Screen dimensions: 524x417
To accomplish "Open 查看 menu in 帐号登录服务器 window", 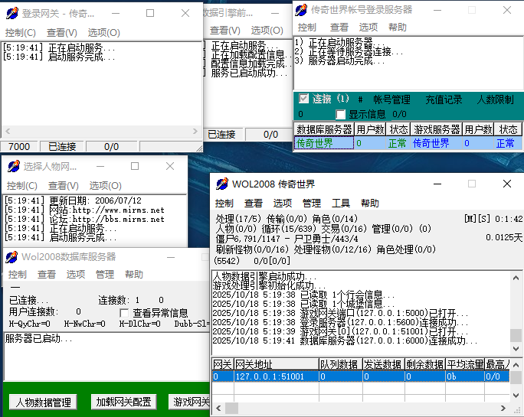I will [x=339, y=27].
